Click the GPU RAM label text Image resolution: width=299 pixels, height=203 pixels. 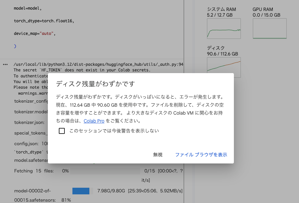[x=263, y=9]
